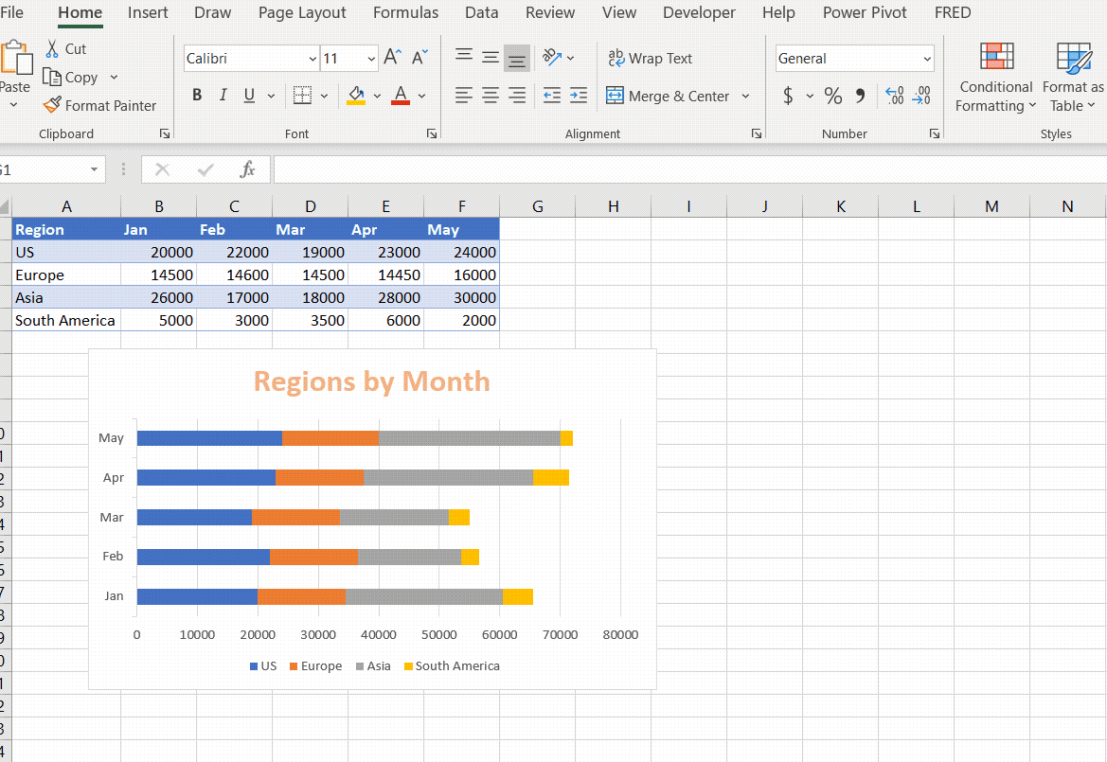Expand the General number format dropdown
Image resolution: width=1107 pixels, height=762 pixels.
pos(927,59)
